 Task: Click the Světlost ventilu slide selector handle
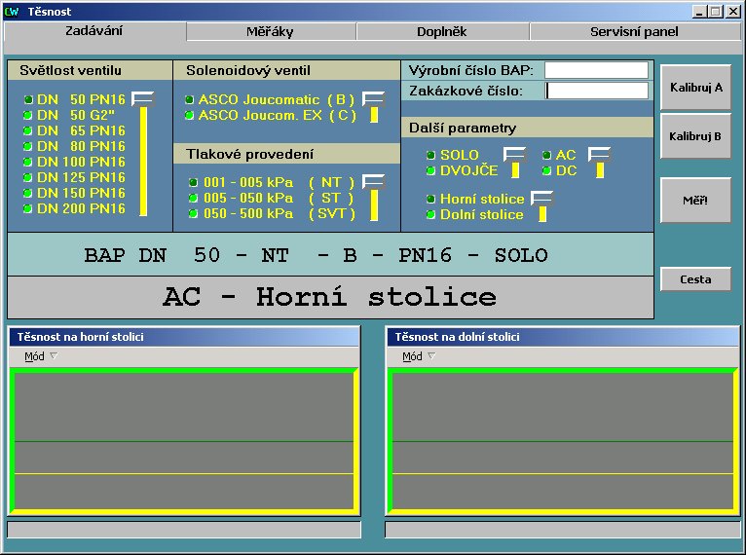143,97
